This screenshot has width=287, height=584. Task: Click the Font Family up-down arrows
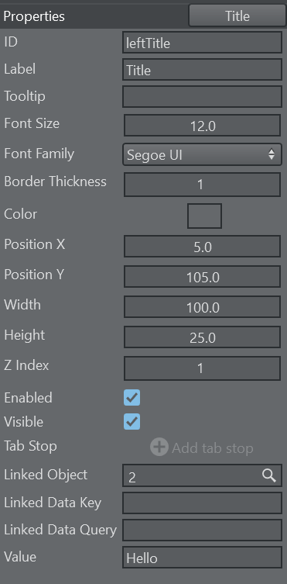pyautogui.click(x=272, y=154)
